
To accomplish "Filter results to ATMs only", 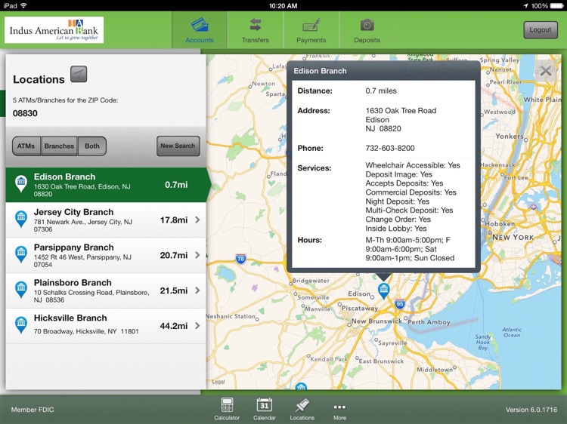I will (x=26, y=146).
